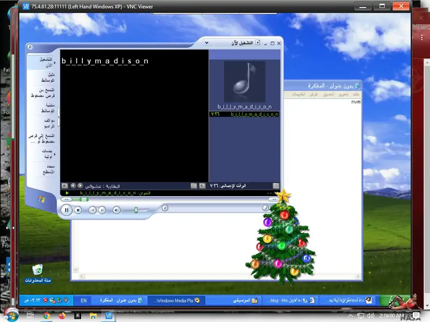Expand the Premium Services sidebar arrow
The height and width of the screenshot is (322, 430).
click(55, 154)
